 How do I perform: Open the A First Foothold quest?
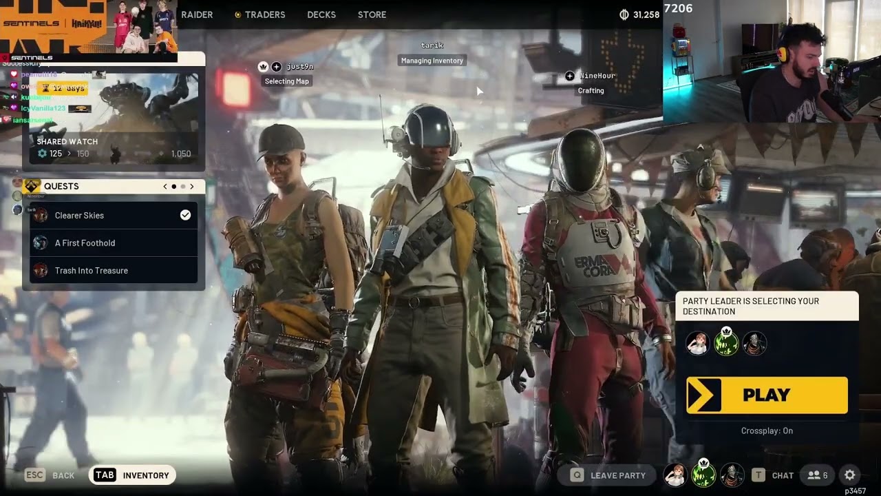(114, 243)
